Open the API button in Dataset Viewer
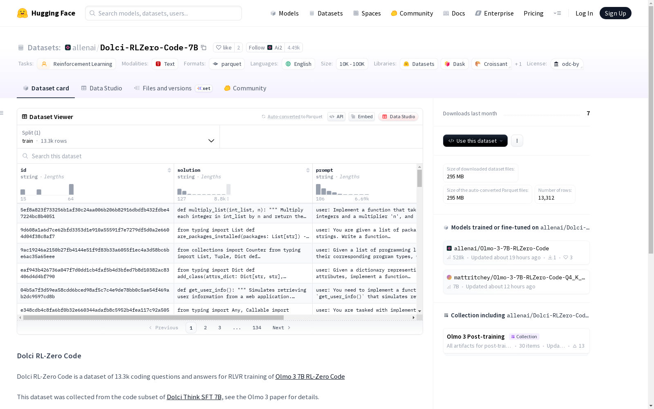 336,117
